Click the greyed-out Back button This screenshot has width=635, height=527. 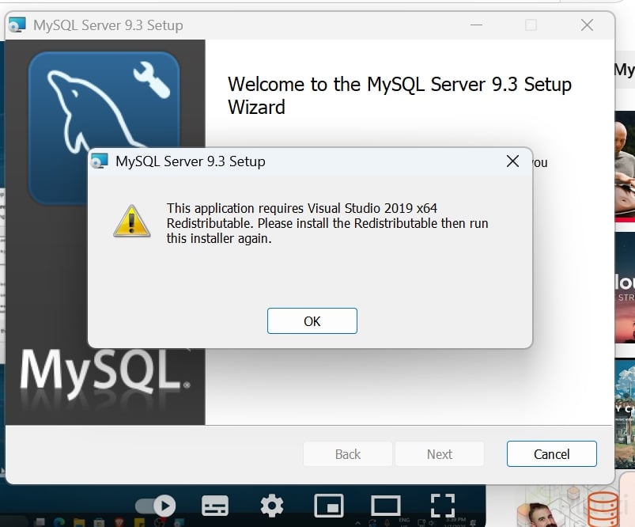(x=347, y=454)
